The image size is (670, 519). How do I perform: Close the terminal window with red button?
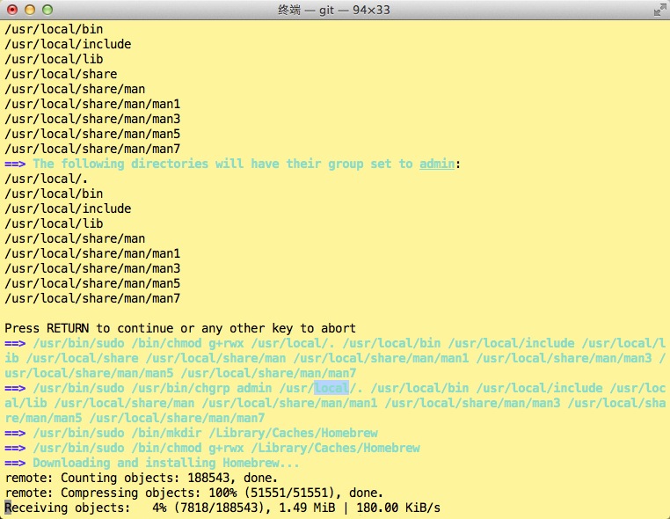[13, 10]
